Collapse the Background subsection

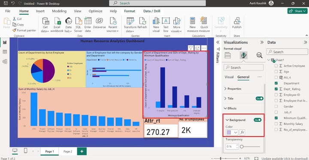tap(227, 120)
